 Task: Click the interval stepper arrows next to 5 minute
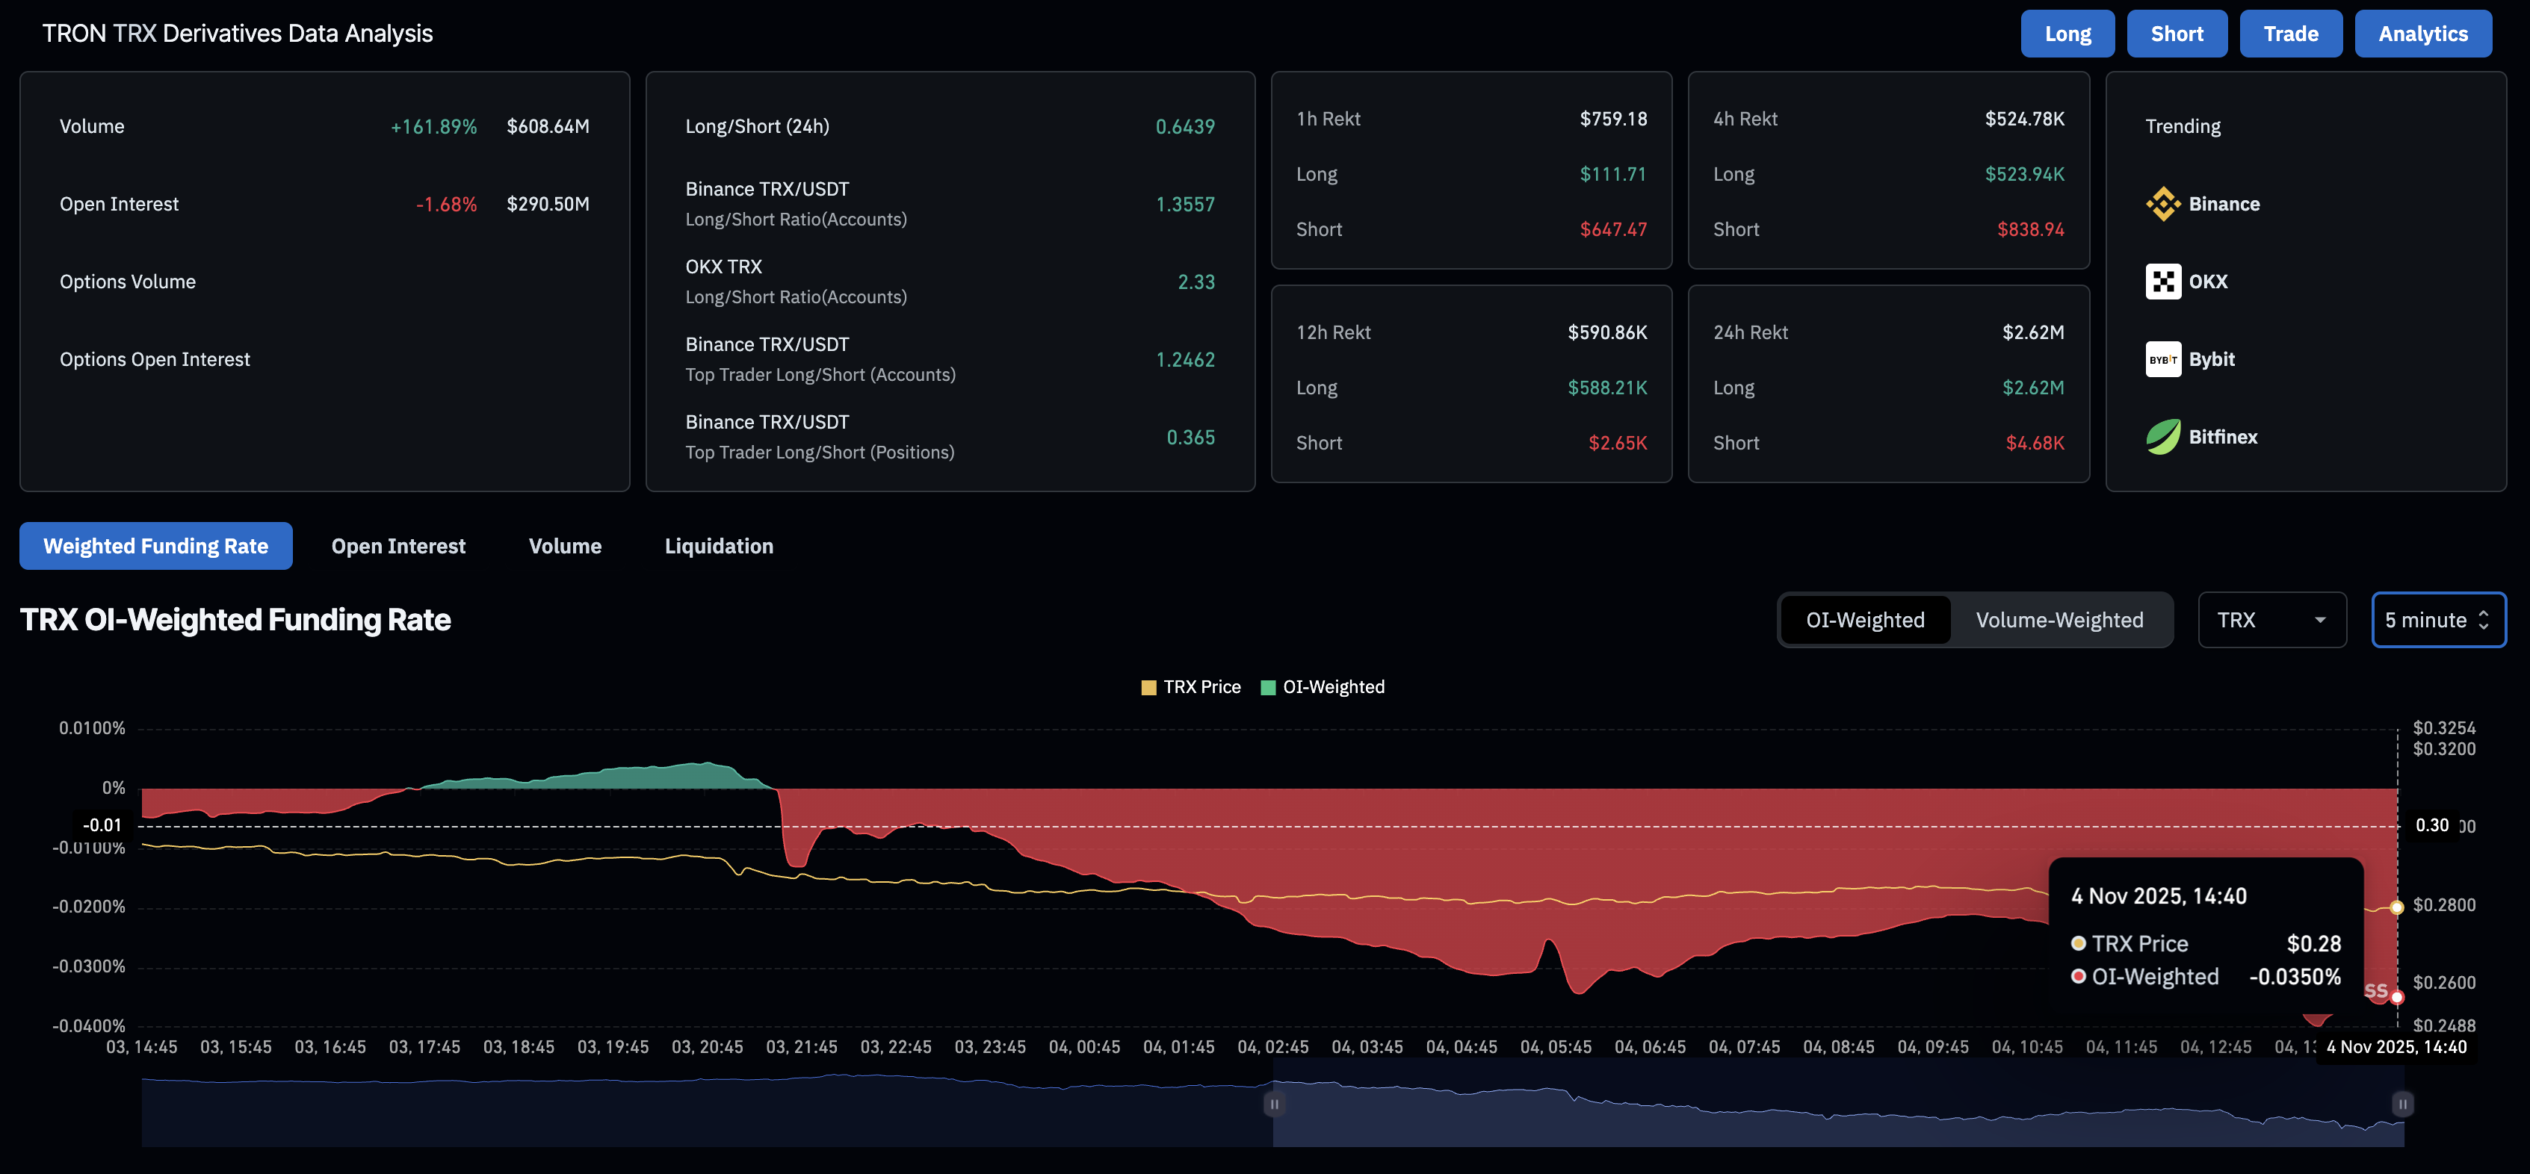point(2485,619)
